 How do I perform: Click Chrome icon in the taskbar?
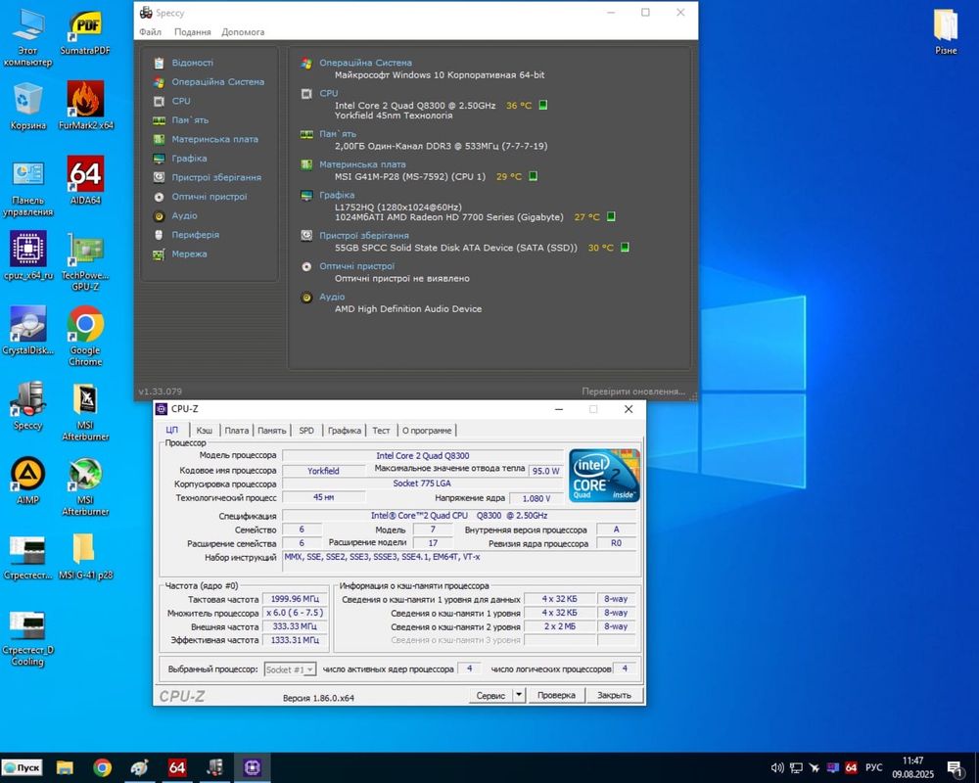pos(103,767)
